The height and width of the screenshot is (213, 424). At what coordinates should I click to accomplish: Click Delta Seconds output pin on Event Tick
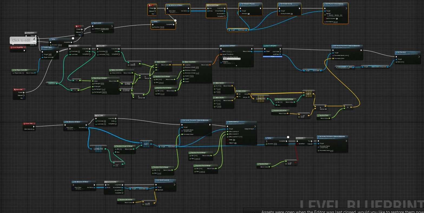point(34,129)
